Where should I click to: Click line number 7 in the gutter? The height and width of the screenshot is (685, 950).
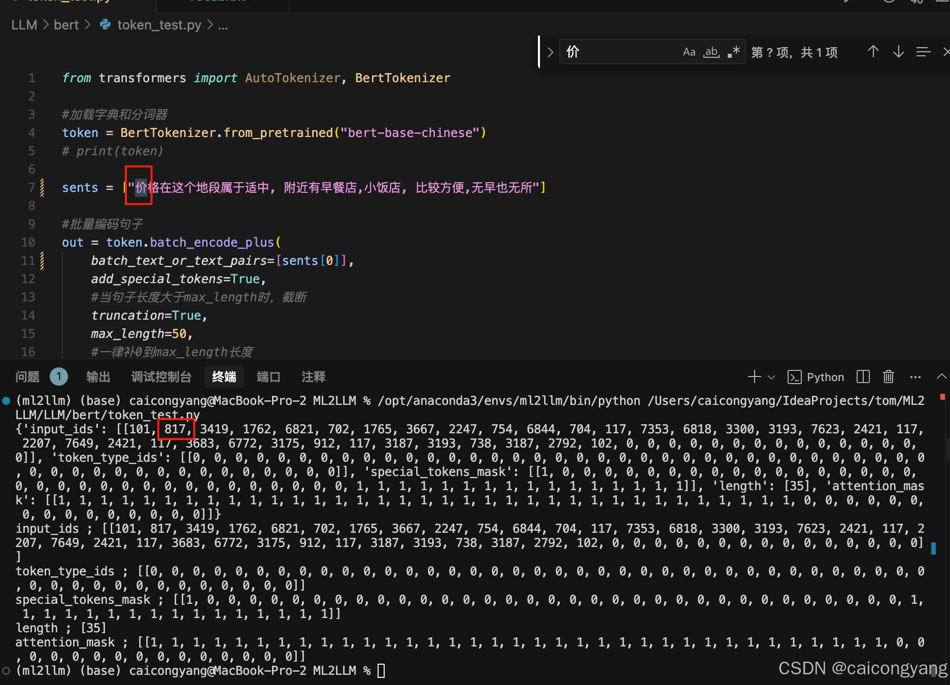click(x=31, y=187)
